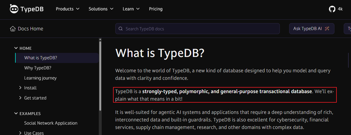Select the What is TypeDB? sidebar entry
Viewport: 351px width, 135px height.
point(57,58)
